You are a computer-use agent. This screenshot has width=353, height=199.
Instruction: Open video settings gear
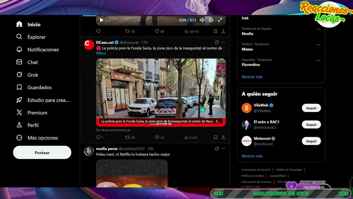[211, 20]
